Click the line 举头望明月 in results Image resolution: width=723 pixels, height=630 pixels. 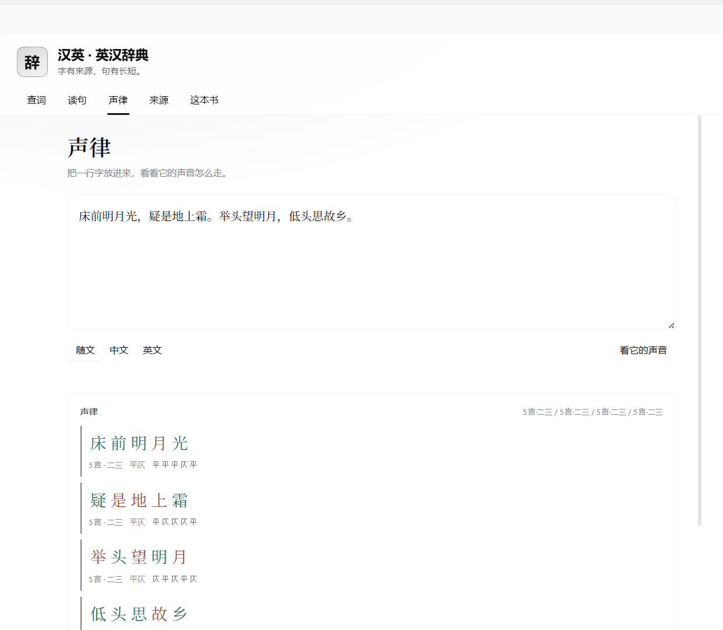[x=139, y=557]
